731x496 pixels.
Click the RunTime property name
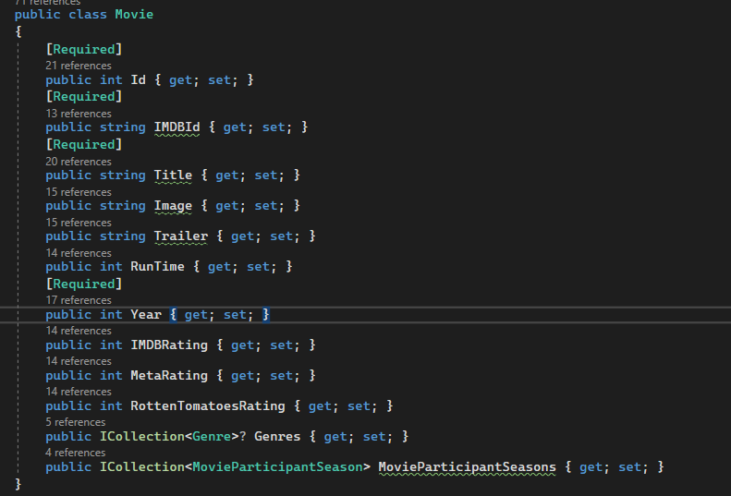pos(158,267)
